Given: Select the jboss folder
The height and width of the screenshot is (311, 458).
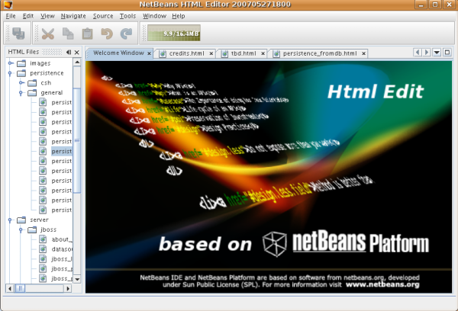Looking at the screenshot, I should point(49,229).
